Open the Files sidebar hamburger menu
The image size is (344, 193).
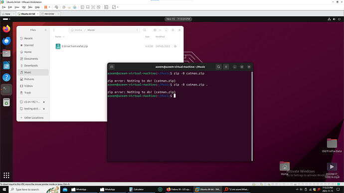click(46, 30)
